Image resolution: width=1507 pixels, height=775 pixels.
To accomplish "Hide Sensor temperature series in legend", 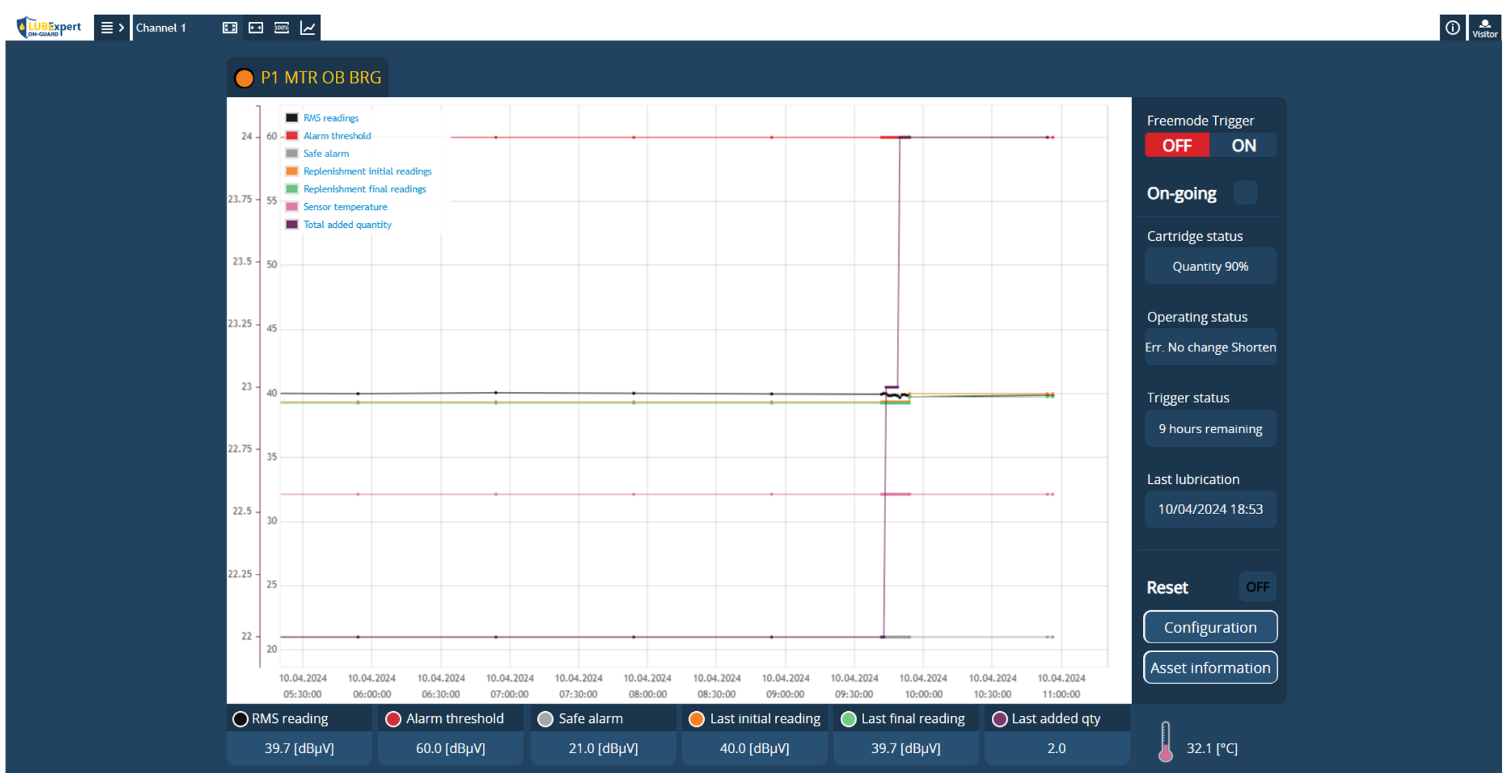I will tap(345, 207).
